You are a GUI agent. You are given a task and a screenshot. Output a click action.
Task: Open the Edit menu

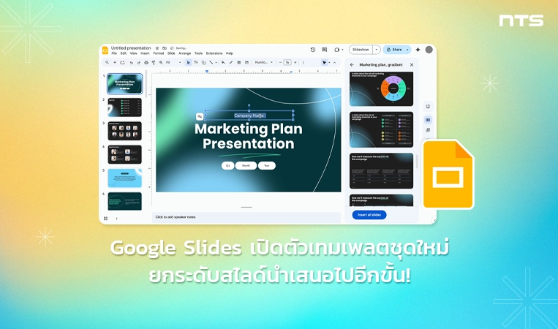(124, 53)
